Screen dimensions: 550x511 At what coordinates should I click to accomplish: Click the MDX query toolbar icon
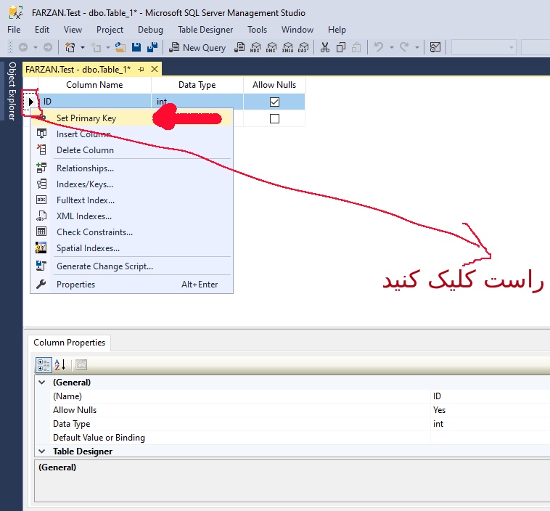(255, 47)
